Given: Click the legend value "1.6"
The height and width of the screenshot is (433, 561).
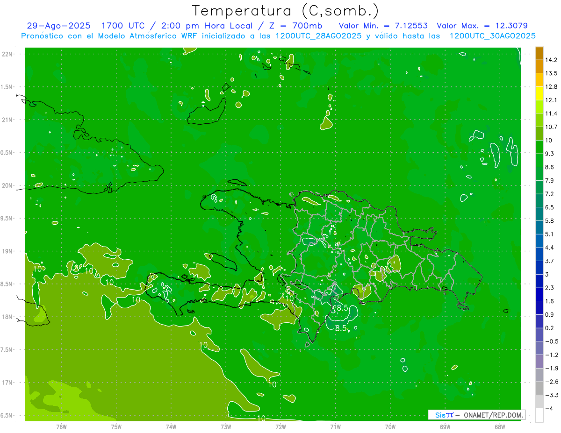Looking at the screenshot, I should (549, 301).
